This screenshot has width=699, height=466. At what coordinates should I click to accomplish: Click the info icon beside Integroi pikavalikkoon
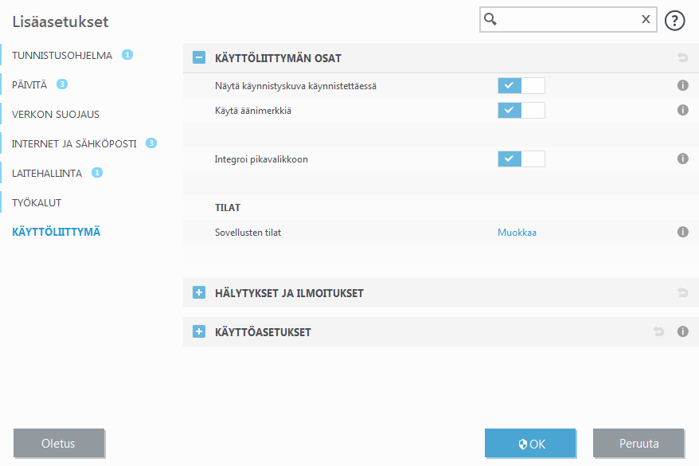point(682,159)
